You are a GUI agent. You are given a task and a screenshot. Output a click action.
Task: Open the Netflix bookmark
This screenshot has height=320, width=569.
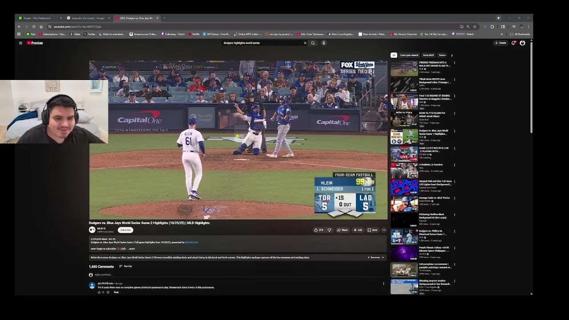tap(194, 34)
